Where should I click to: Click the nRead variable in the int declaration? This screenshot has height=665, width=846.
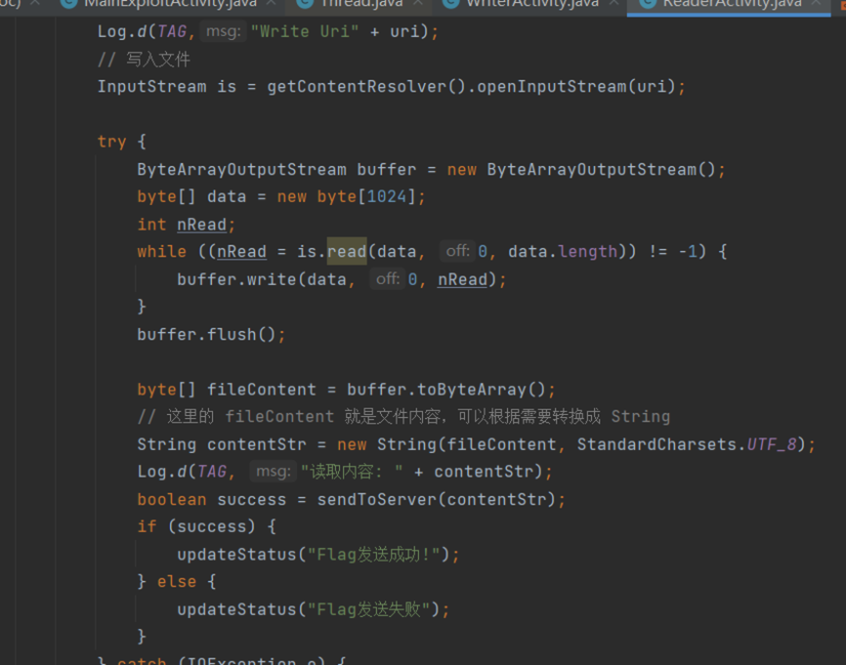click(201, 225)
